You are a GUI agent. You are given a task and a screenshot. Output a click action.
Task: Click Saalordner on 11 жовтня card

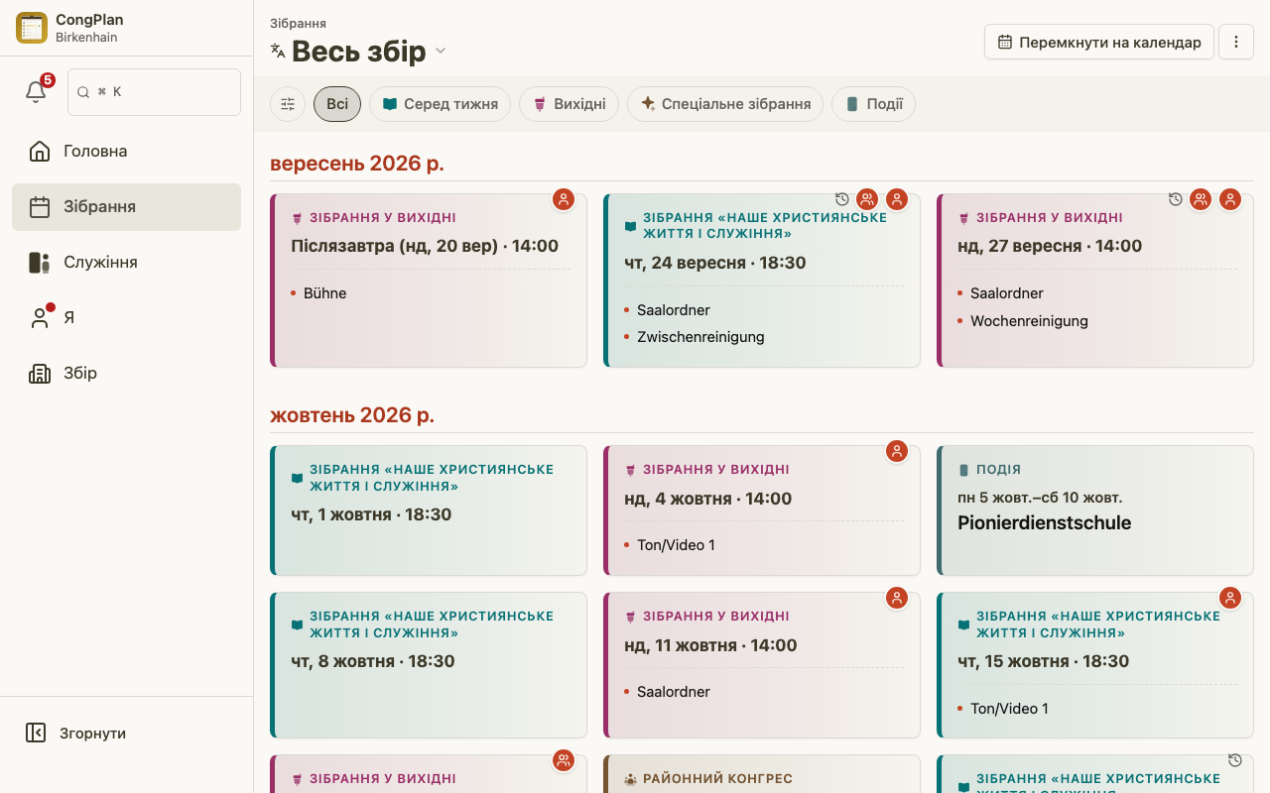tap(674, 692)
